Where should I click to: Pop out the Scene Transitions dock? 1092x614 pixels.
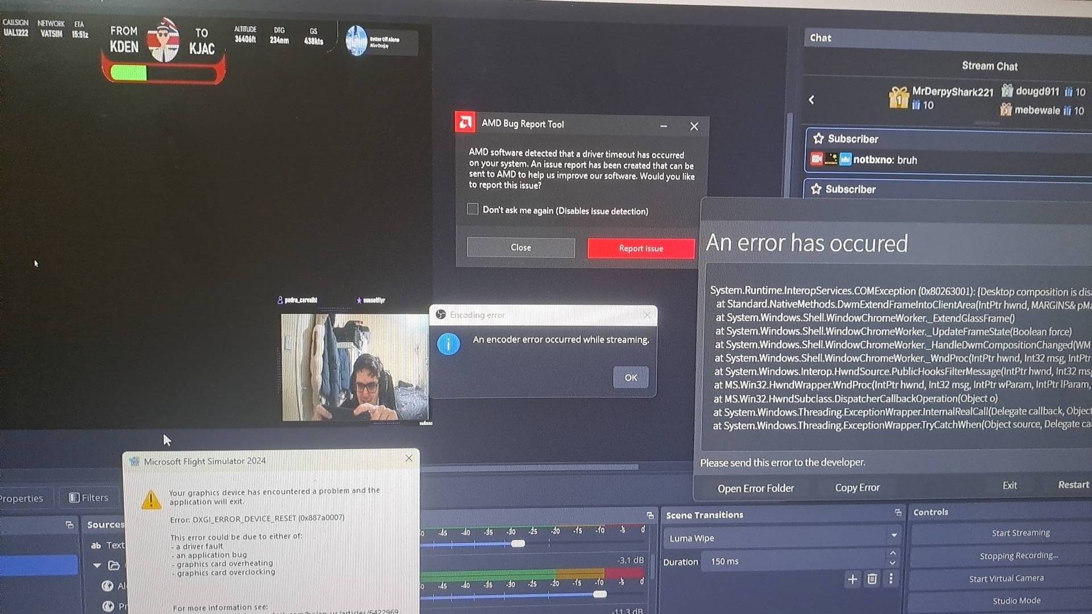[898, 513]
